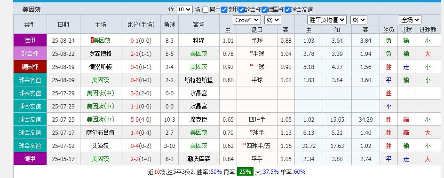Click the 大 37.5% summary text
The width and height of the screenshot is (444, 178).
267,172
